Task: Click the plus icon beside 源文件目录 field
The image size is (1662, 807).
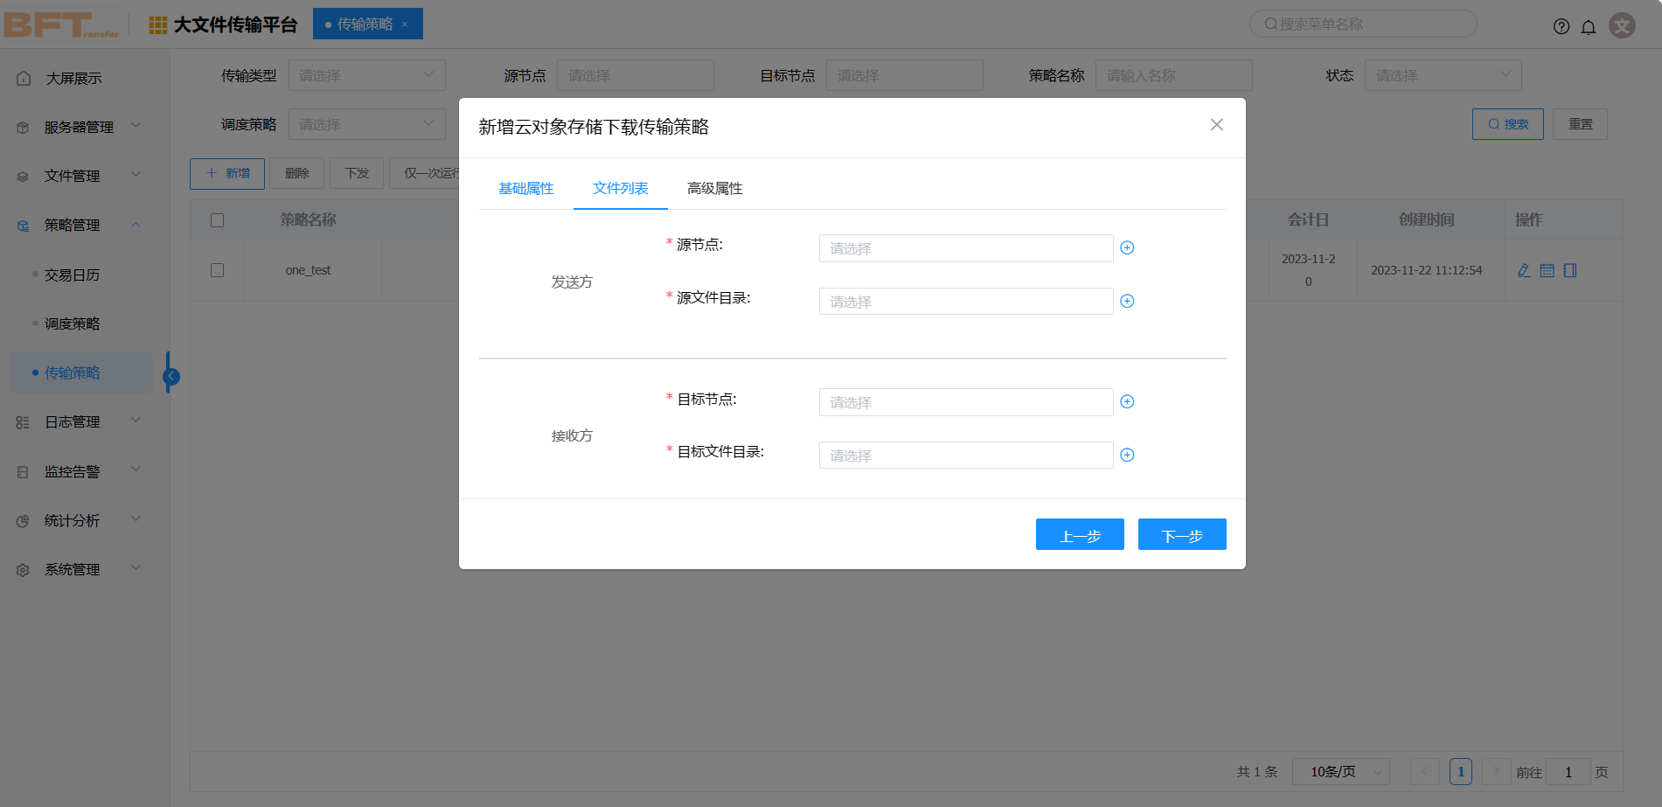Action: click(x=1127, y=302)
